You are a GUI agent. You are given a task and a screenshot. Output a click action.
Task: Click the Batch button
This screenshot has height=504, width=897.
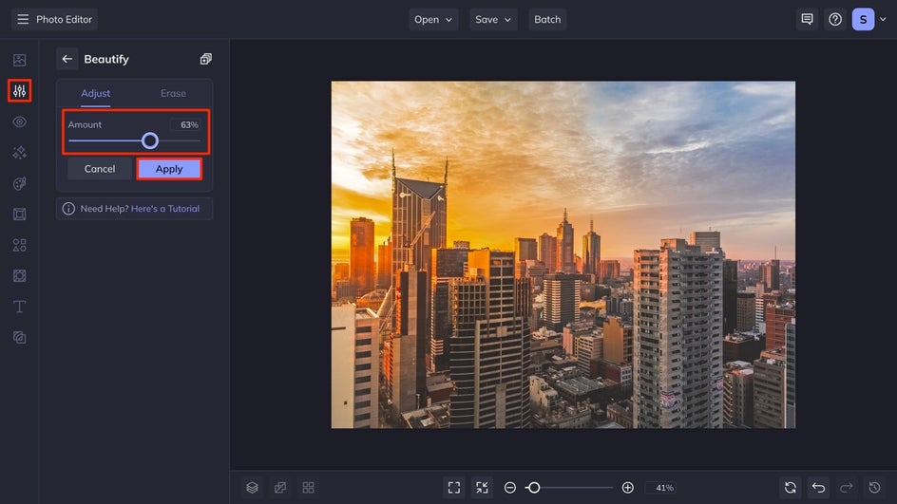[x=547, y=19]
